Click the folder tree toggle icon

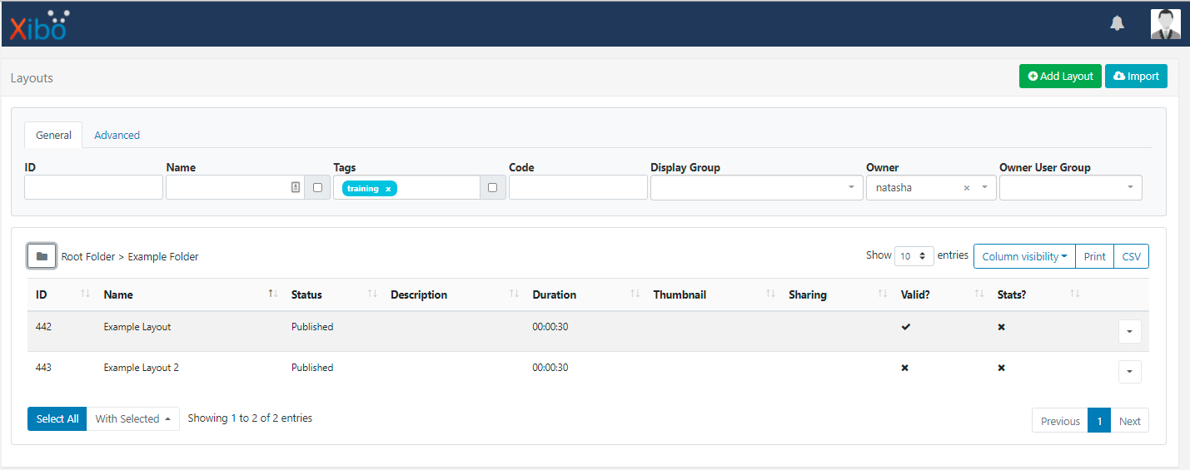[42, 256]
